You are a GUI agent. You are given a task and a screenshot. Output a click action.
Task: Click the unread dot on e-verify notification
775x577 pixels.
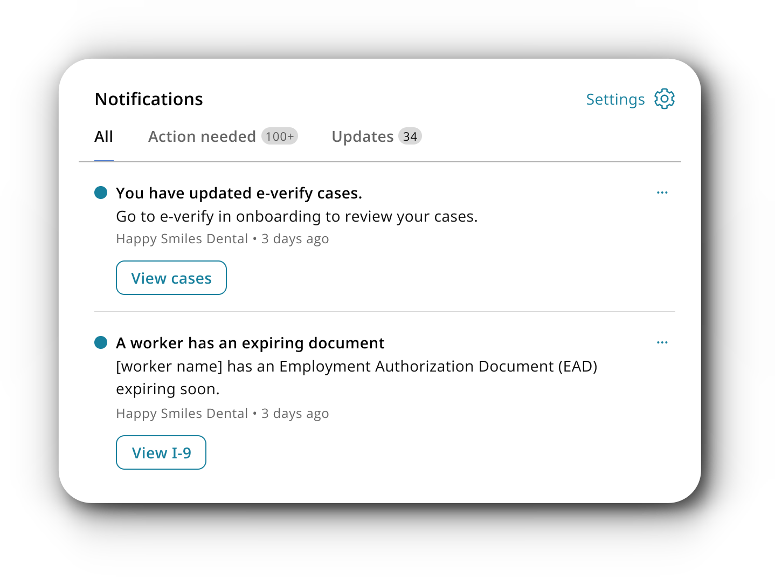tap(101, 193)
